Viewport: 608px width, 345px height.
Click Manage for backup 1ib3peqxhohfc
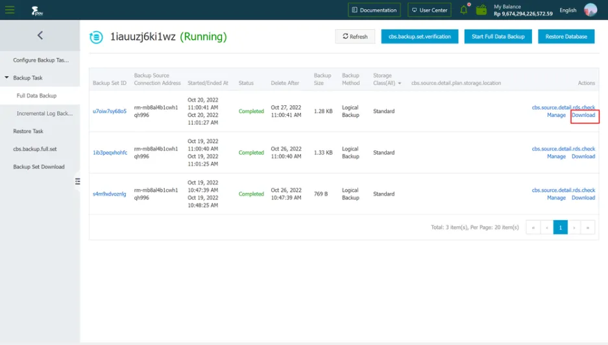556,157
